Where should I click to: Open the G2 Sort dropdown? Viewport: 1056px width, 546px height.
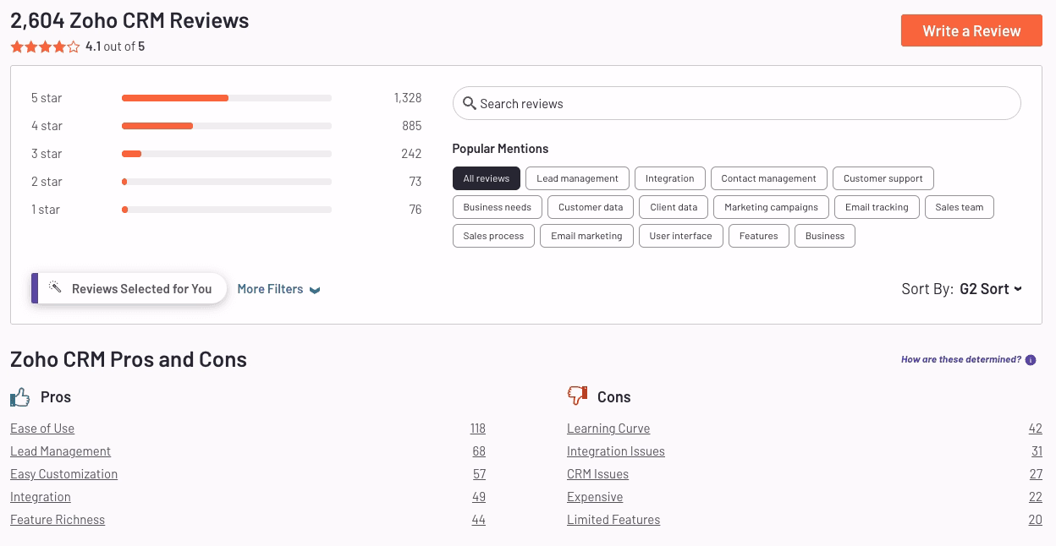tap(991, 289)
